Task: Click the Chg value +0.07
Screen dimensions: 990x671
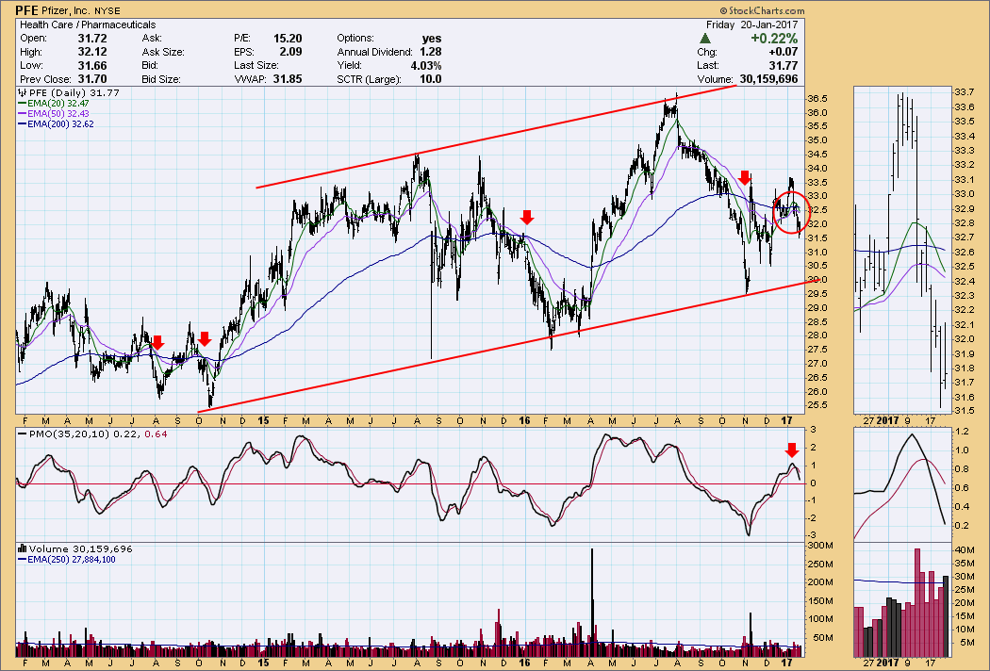Action: pos(784,52)
